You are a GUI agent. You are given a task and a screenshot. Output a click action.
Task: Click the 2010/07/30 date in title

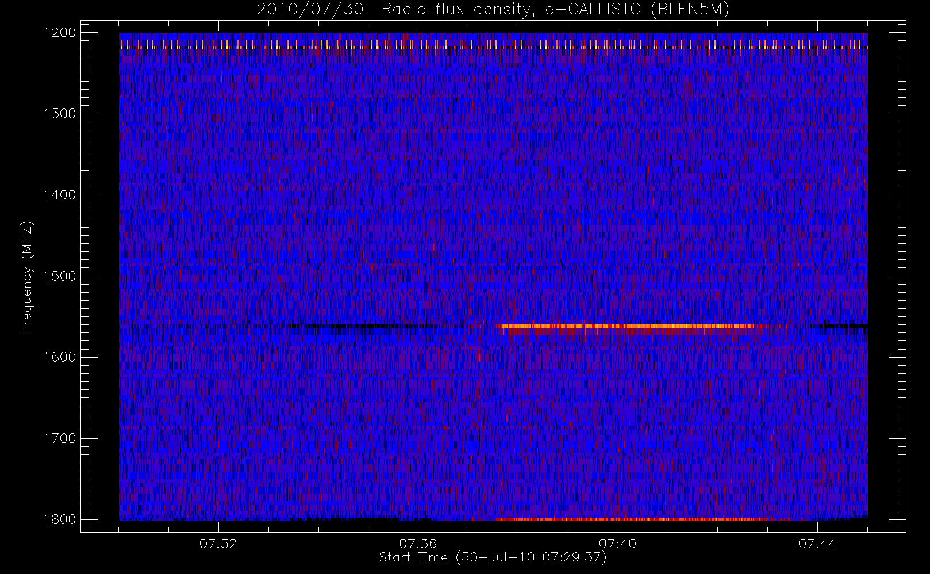[310, 10]
